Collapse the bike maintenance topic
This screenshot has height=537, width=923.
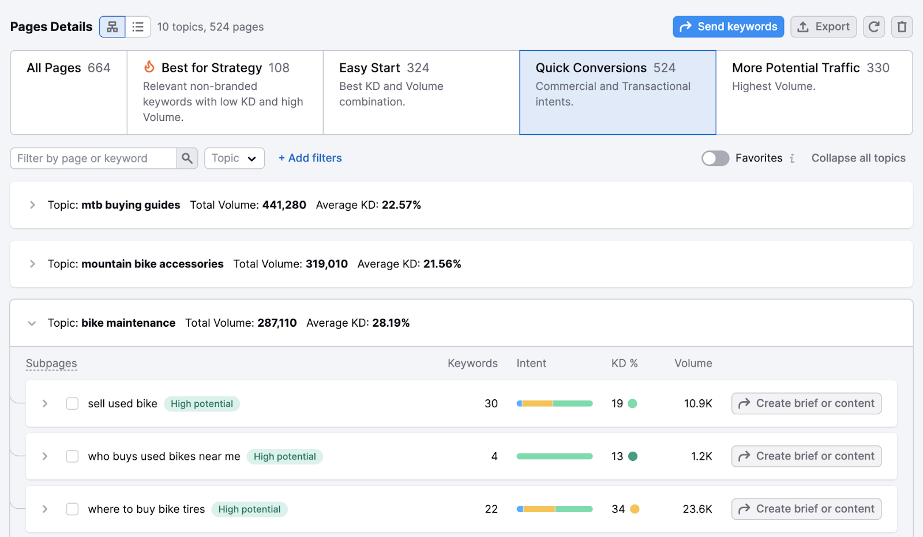[x=32, y=323]
